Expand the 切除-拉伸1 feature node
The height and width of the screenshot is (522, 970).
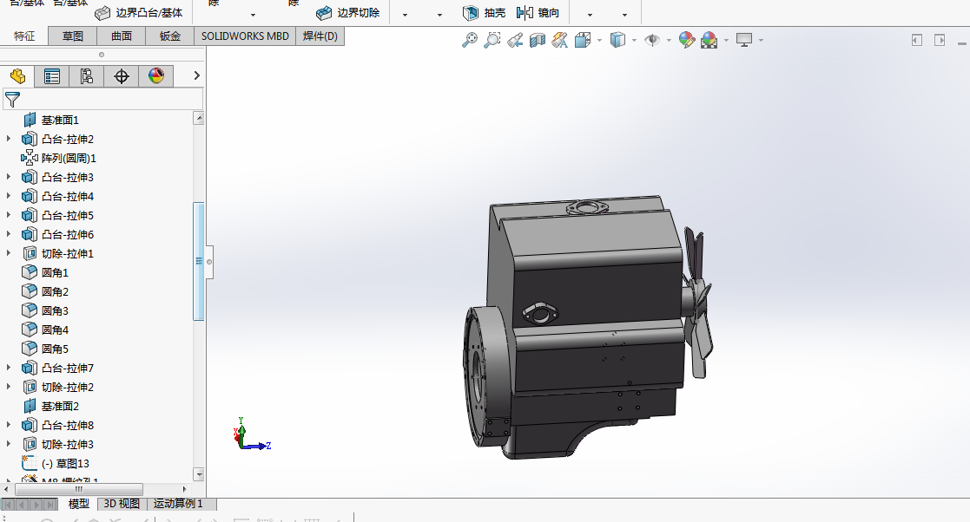point(9,253)
